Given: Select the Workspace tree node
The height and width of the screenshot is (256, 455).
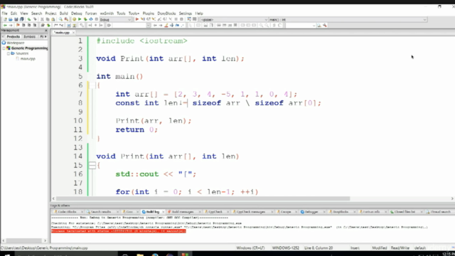Looking at the screenshot, I should [16, 43].
